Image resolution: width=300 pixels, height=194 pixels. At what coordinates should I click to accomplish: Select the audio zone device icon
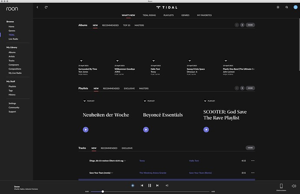click(x=281, y=186)
